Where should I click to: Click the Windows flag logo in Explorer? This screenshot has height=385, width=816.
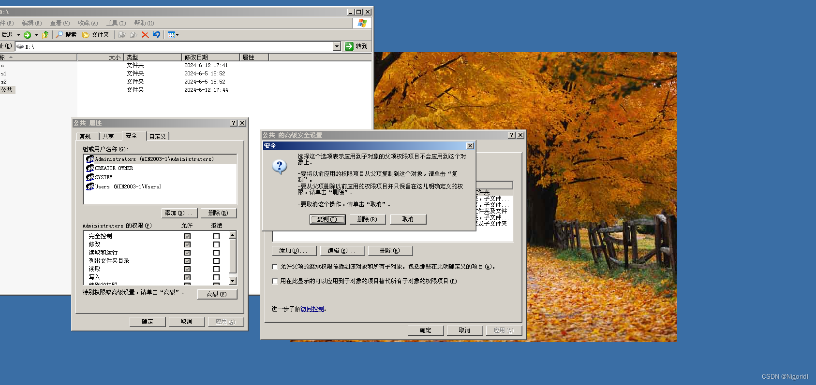click(x=362, y=23)
